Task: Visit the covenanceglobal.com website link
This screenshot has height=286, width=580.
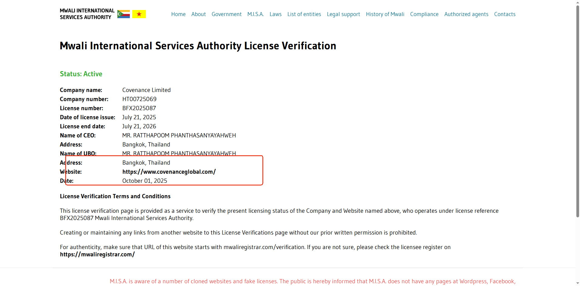Action: pyautogui.click(x=169, y=172)
